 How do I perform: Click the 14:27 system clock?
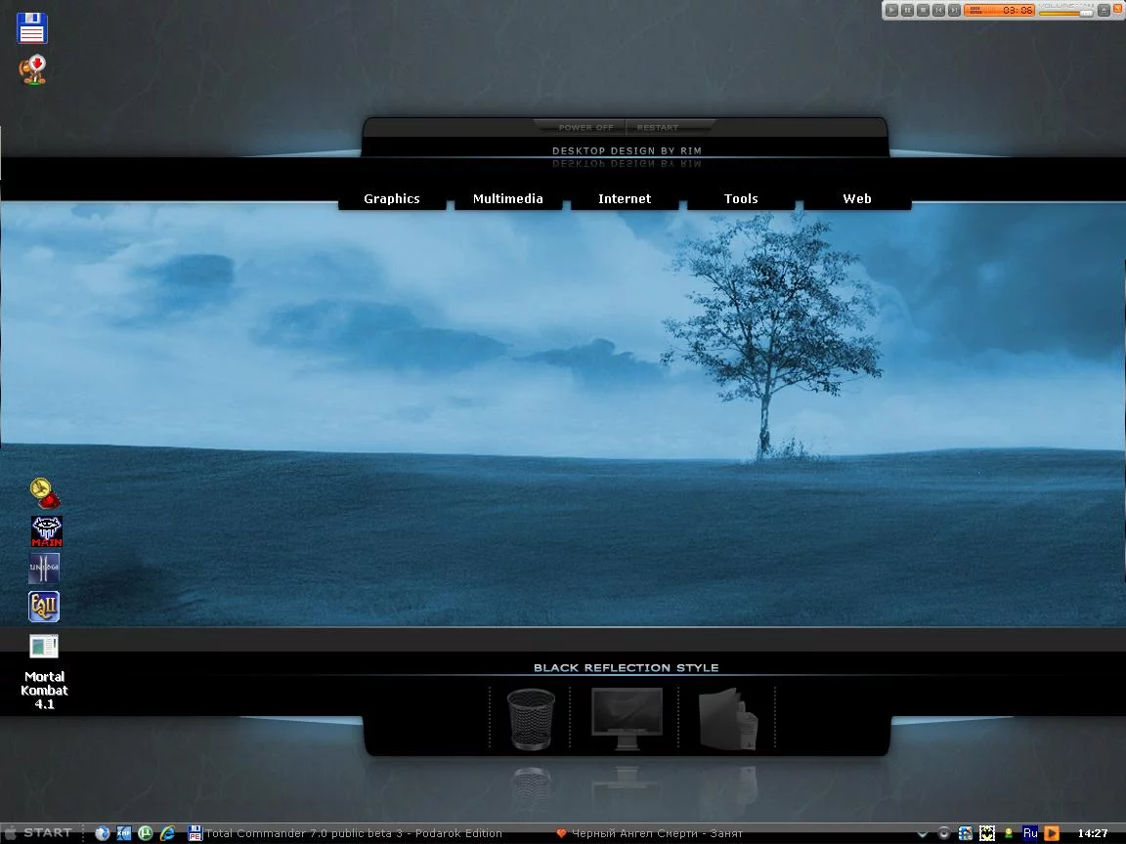pos(1092,833)
